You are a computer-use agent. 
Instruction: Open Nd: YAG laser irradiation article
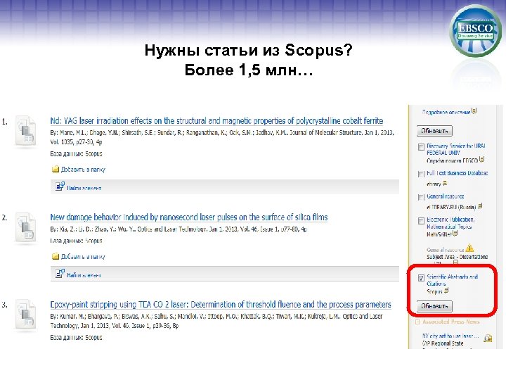[216, 121]
